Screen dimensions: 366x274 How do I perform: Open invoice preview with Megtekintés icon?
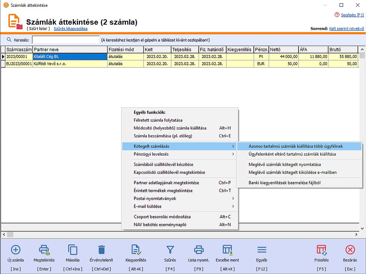[44, 250]
